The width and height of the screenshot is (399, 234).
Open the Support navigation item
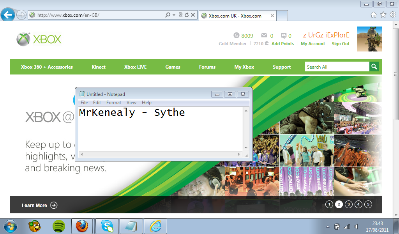(x=282, y=67)
